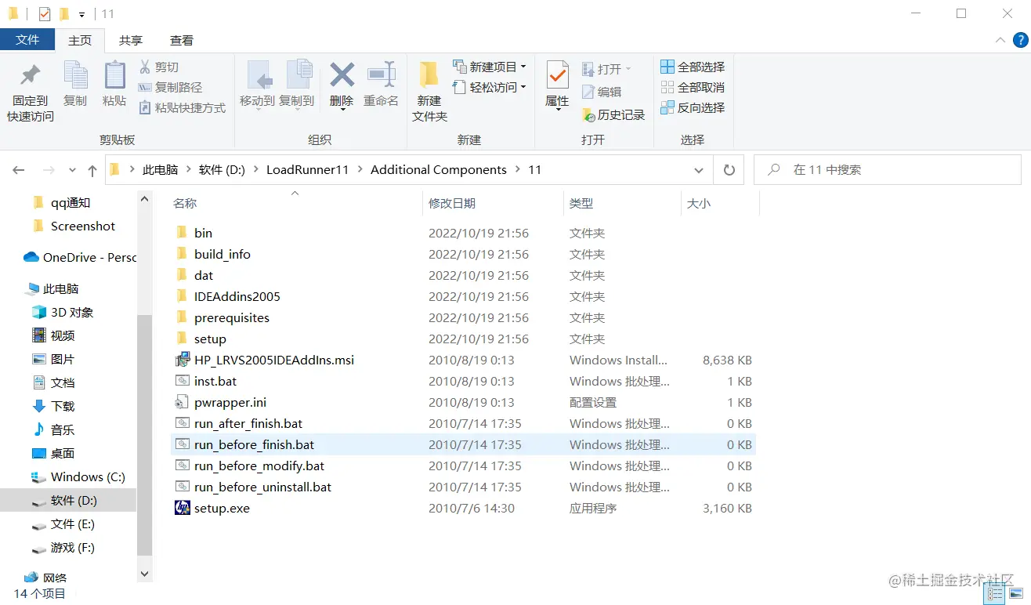Expand the address bar history dropdown
Viewport: 1031px width, 605px height.
pyautogui.click(x=699, y=170)
